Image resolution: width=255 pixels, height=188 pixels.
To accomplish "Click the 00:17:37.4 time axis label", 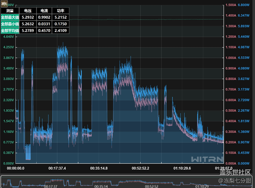I will coord(57,168).
